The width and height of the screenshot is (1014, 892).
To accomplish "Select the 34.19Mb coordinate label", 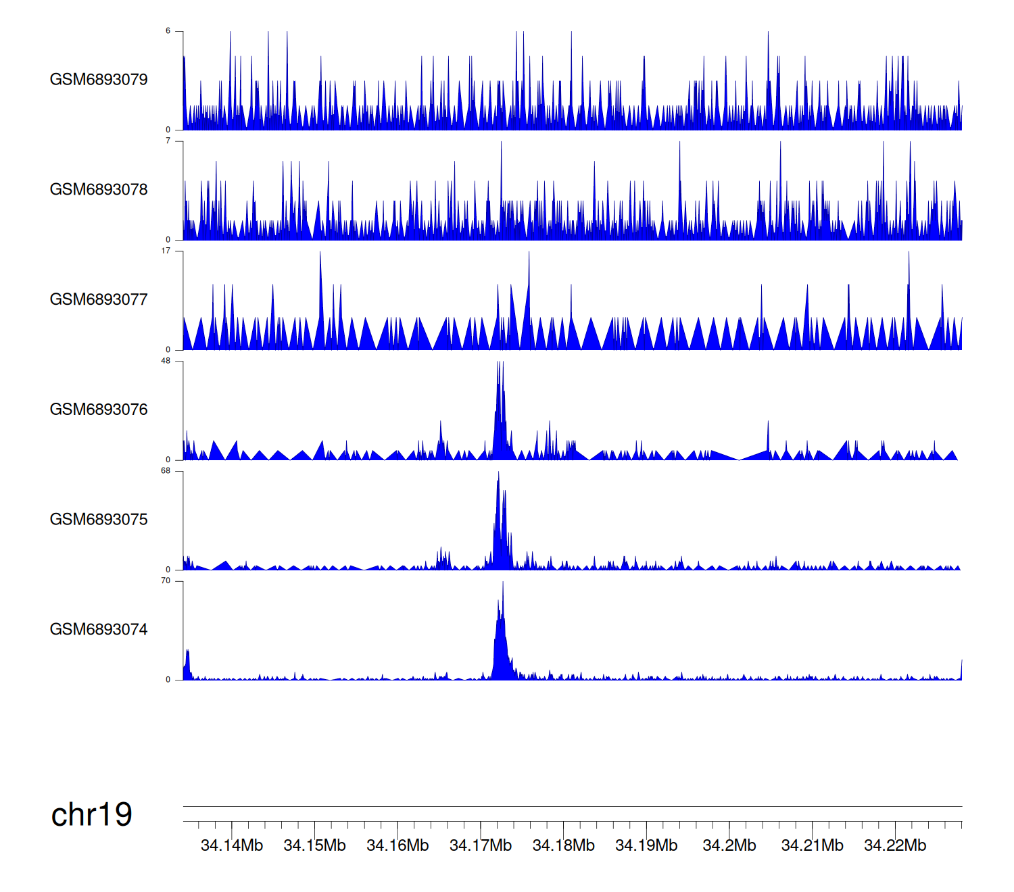I will 646,845.
